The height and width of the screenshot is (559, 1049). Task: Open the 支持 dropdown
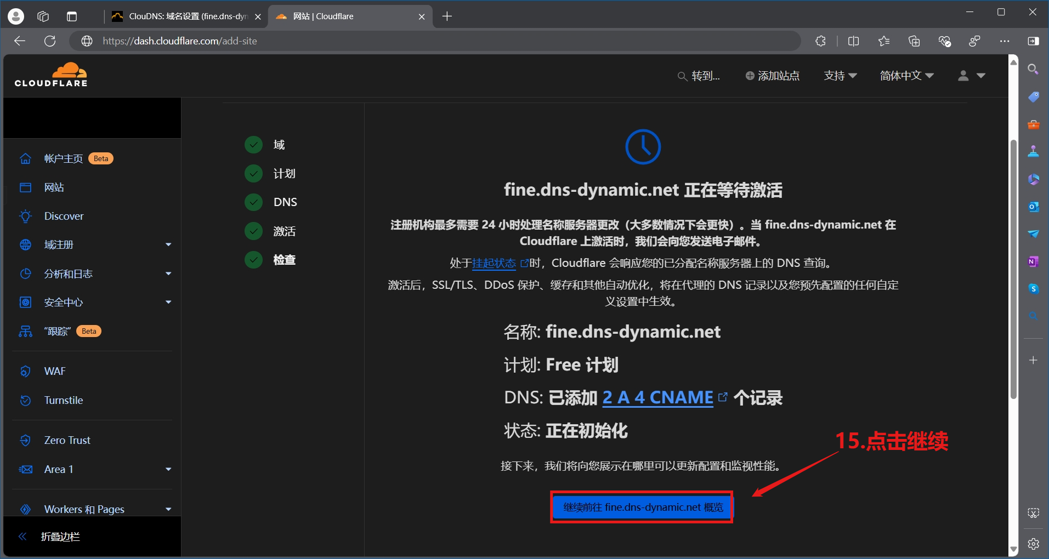pos(840,76)
